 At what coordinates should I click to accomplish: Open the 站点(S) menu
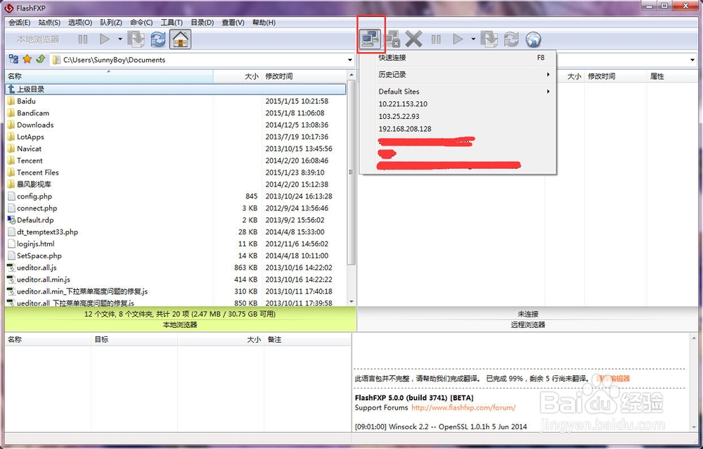point(49,23)
